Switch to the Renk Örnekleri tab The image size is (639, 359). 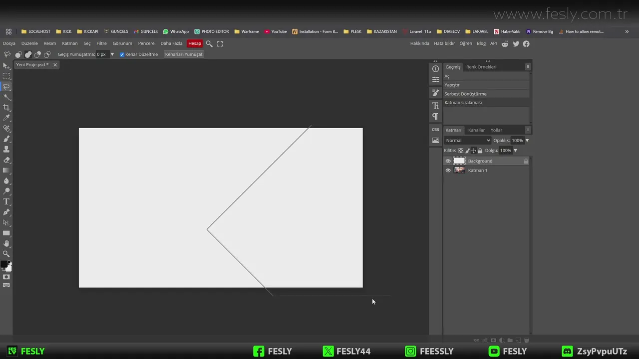click(481, 67)
